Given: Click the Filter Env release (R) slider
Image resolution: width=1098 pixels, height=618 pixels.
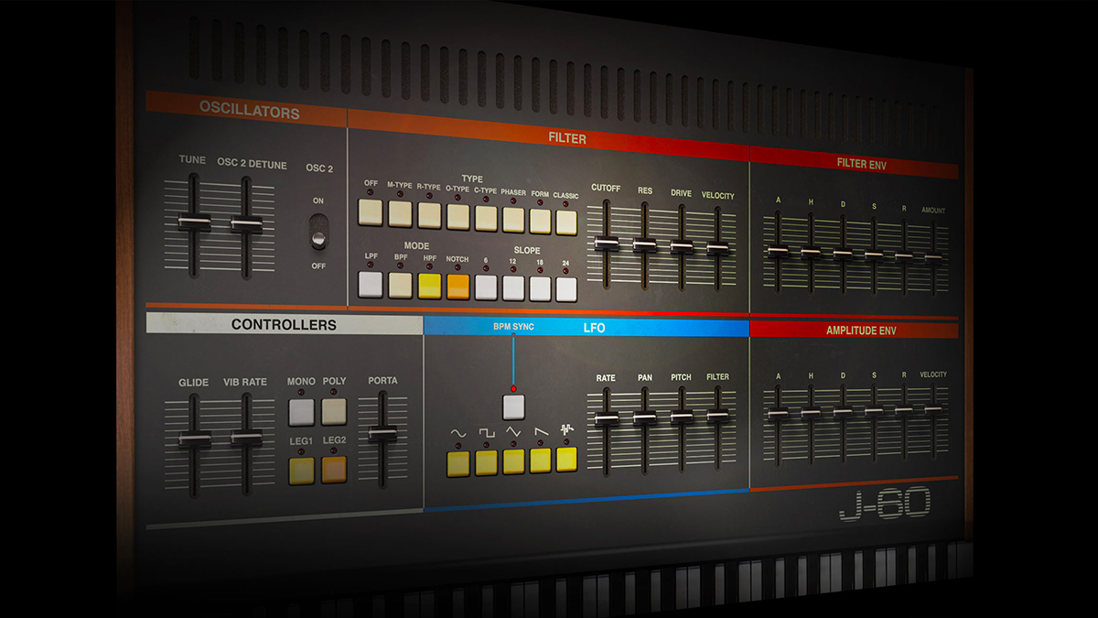Looking at the screenshot, I should point(904,257).
